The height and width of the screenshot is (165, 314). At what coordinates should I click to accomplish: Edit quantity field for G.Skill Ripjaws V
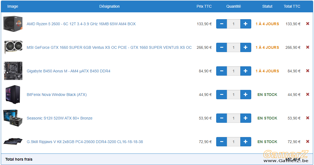(x=233, y=142)
